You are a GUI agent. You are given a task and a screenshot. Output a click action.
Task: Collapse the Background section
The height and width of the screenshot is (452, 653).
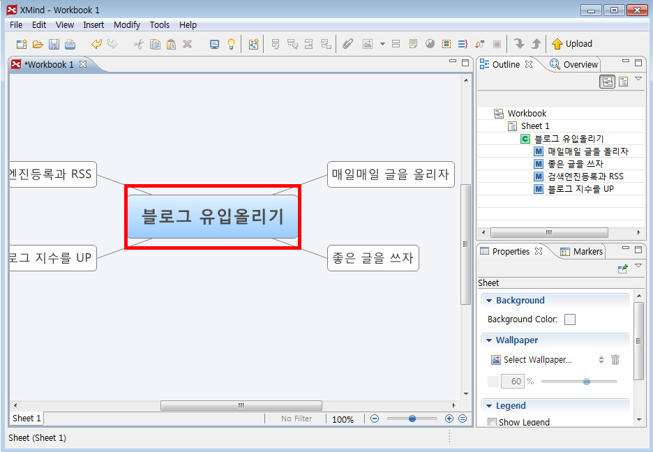coord(489,301)
